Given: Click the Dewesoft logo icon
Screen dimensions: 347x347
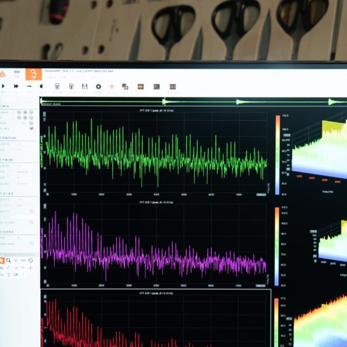Looking at the screenshot, I should tap(2, 74).
